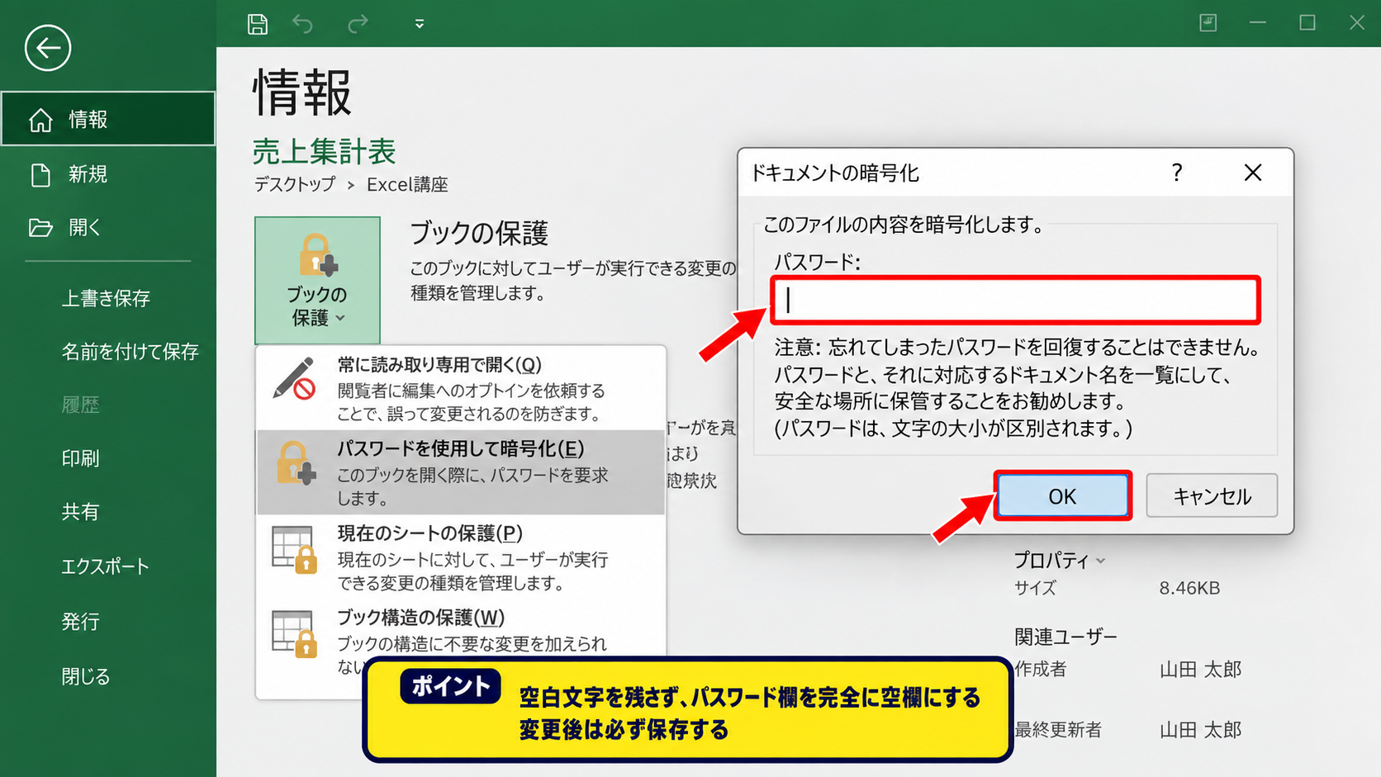
Task: Click the 8.46KB size value
Action: [x=1189, y=588]
